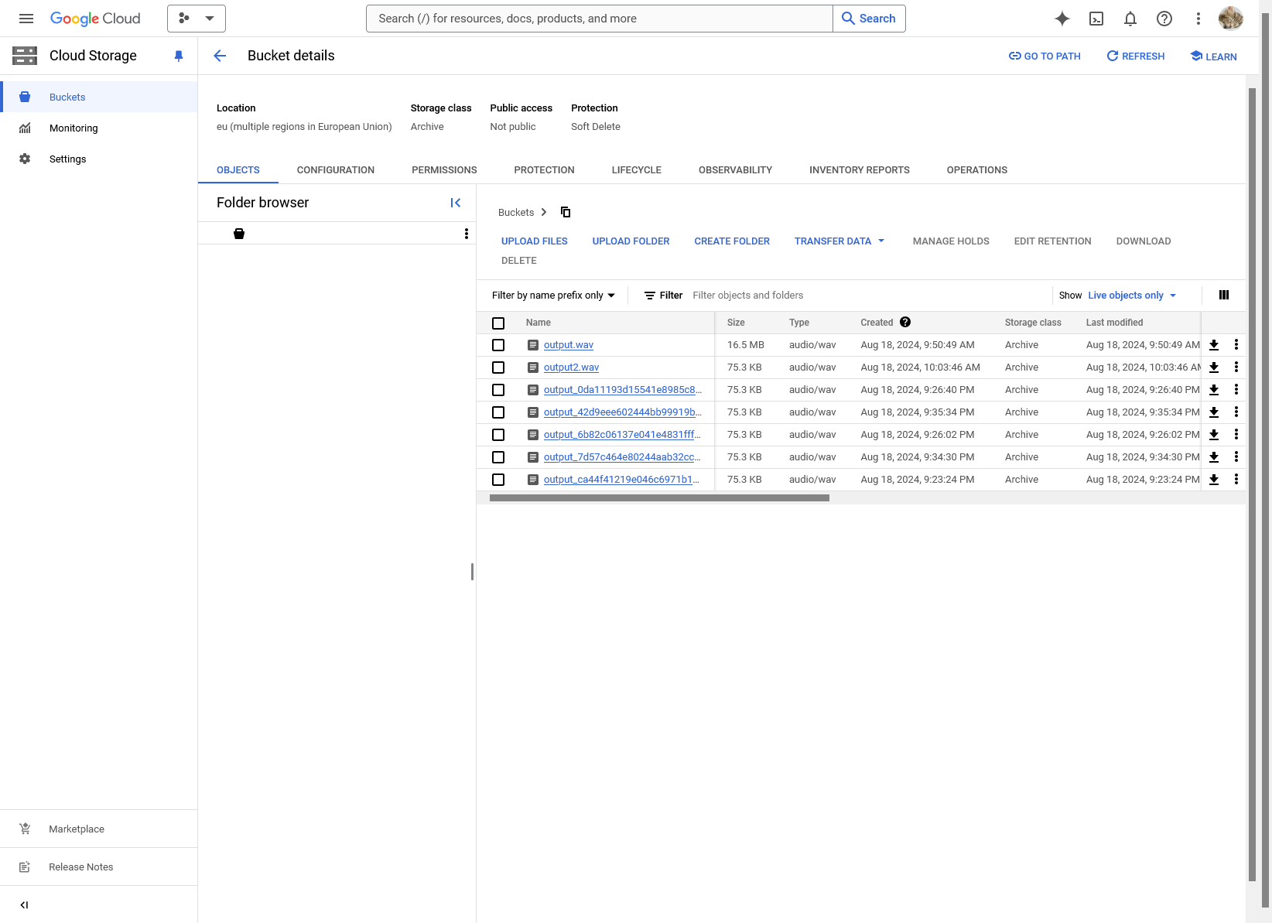Go back with the left arrow
Viewport: 1272px width, 923px height.
220,56
